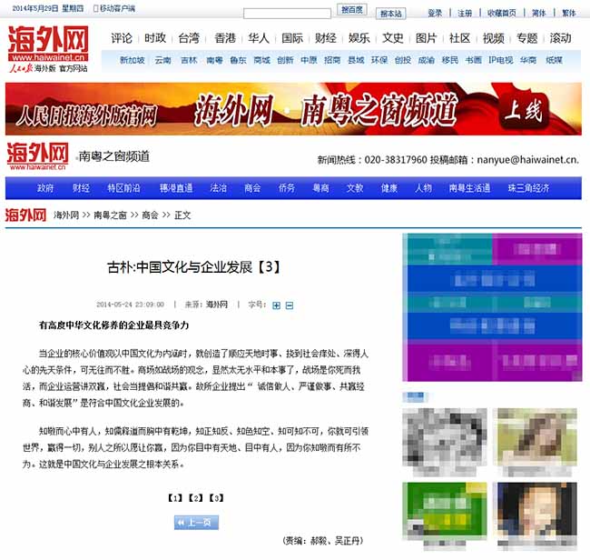Image resolution: width=590 pixels, height=560 pixels.
Task: Click the 登录 login link
Action: (x=435, y=14)
